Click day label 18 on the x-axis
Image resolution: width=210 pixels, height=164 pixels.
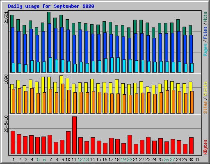tap(117, 159)
